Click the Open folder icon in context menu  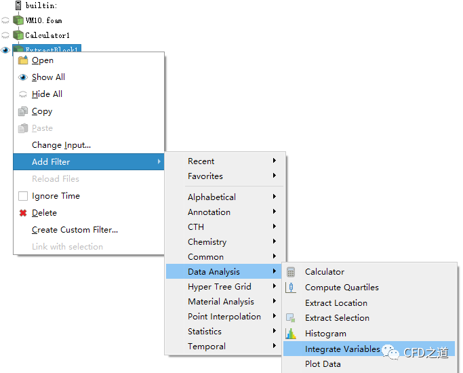coord(23,60)
